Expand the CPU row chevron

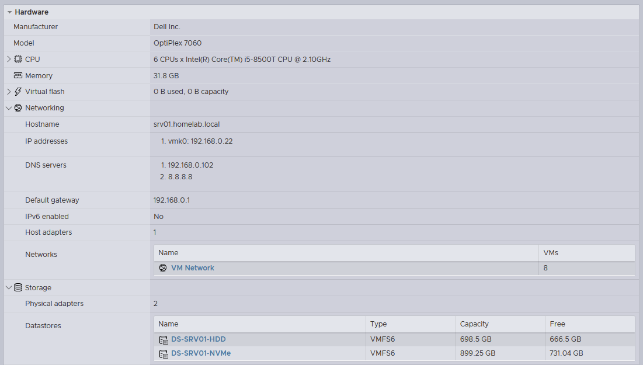[8, 60]
